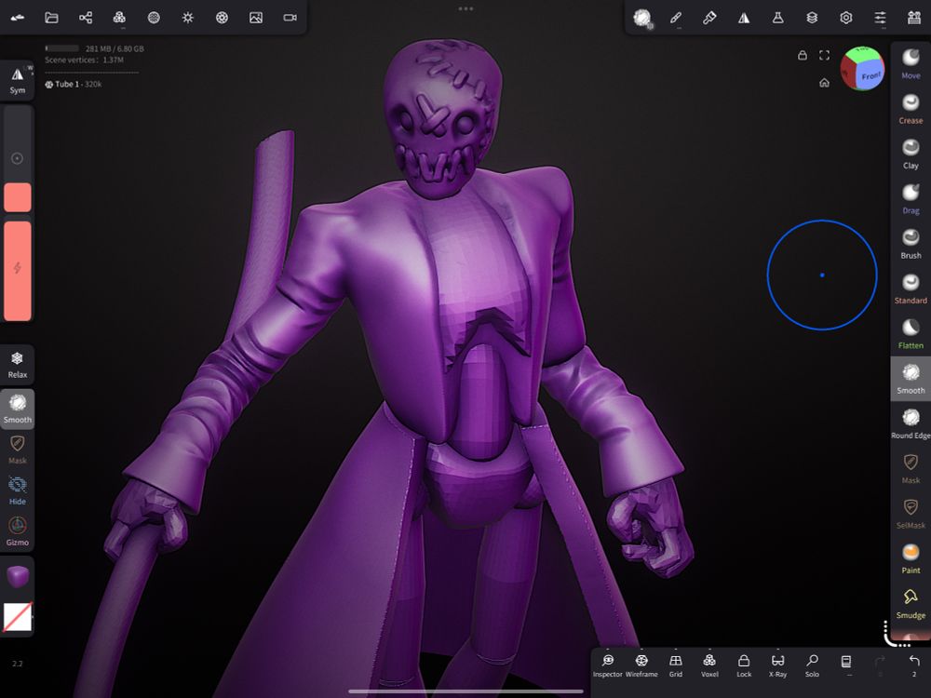Viewport: 931px width, 698px height.
Task: Click the "281 MB / 6.80 GB" memory readout
Action: point(115,48)
